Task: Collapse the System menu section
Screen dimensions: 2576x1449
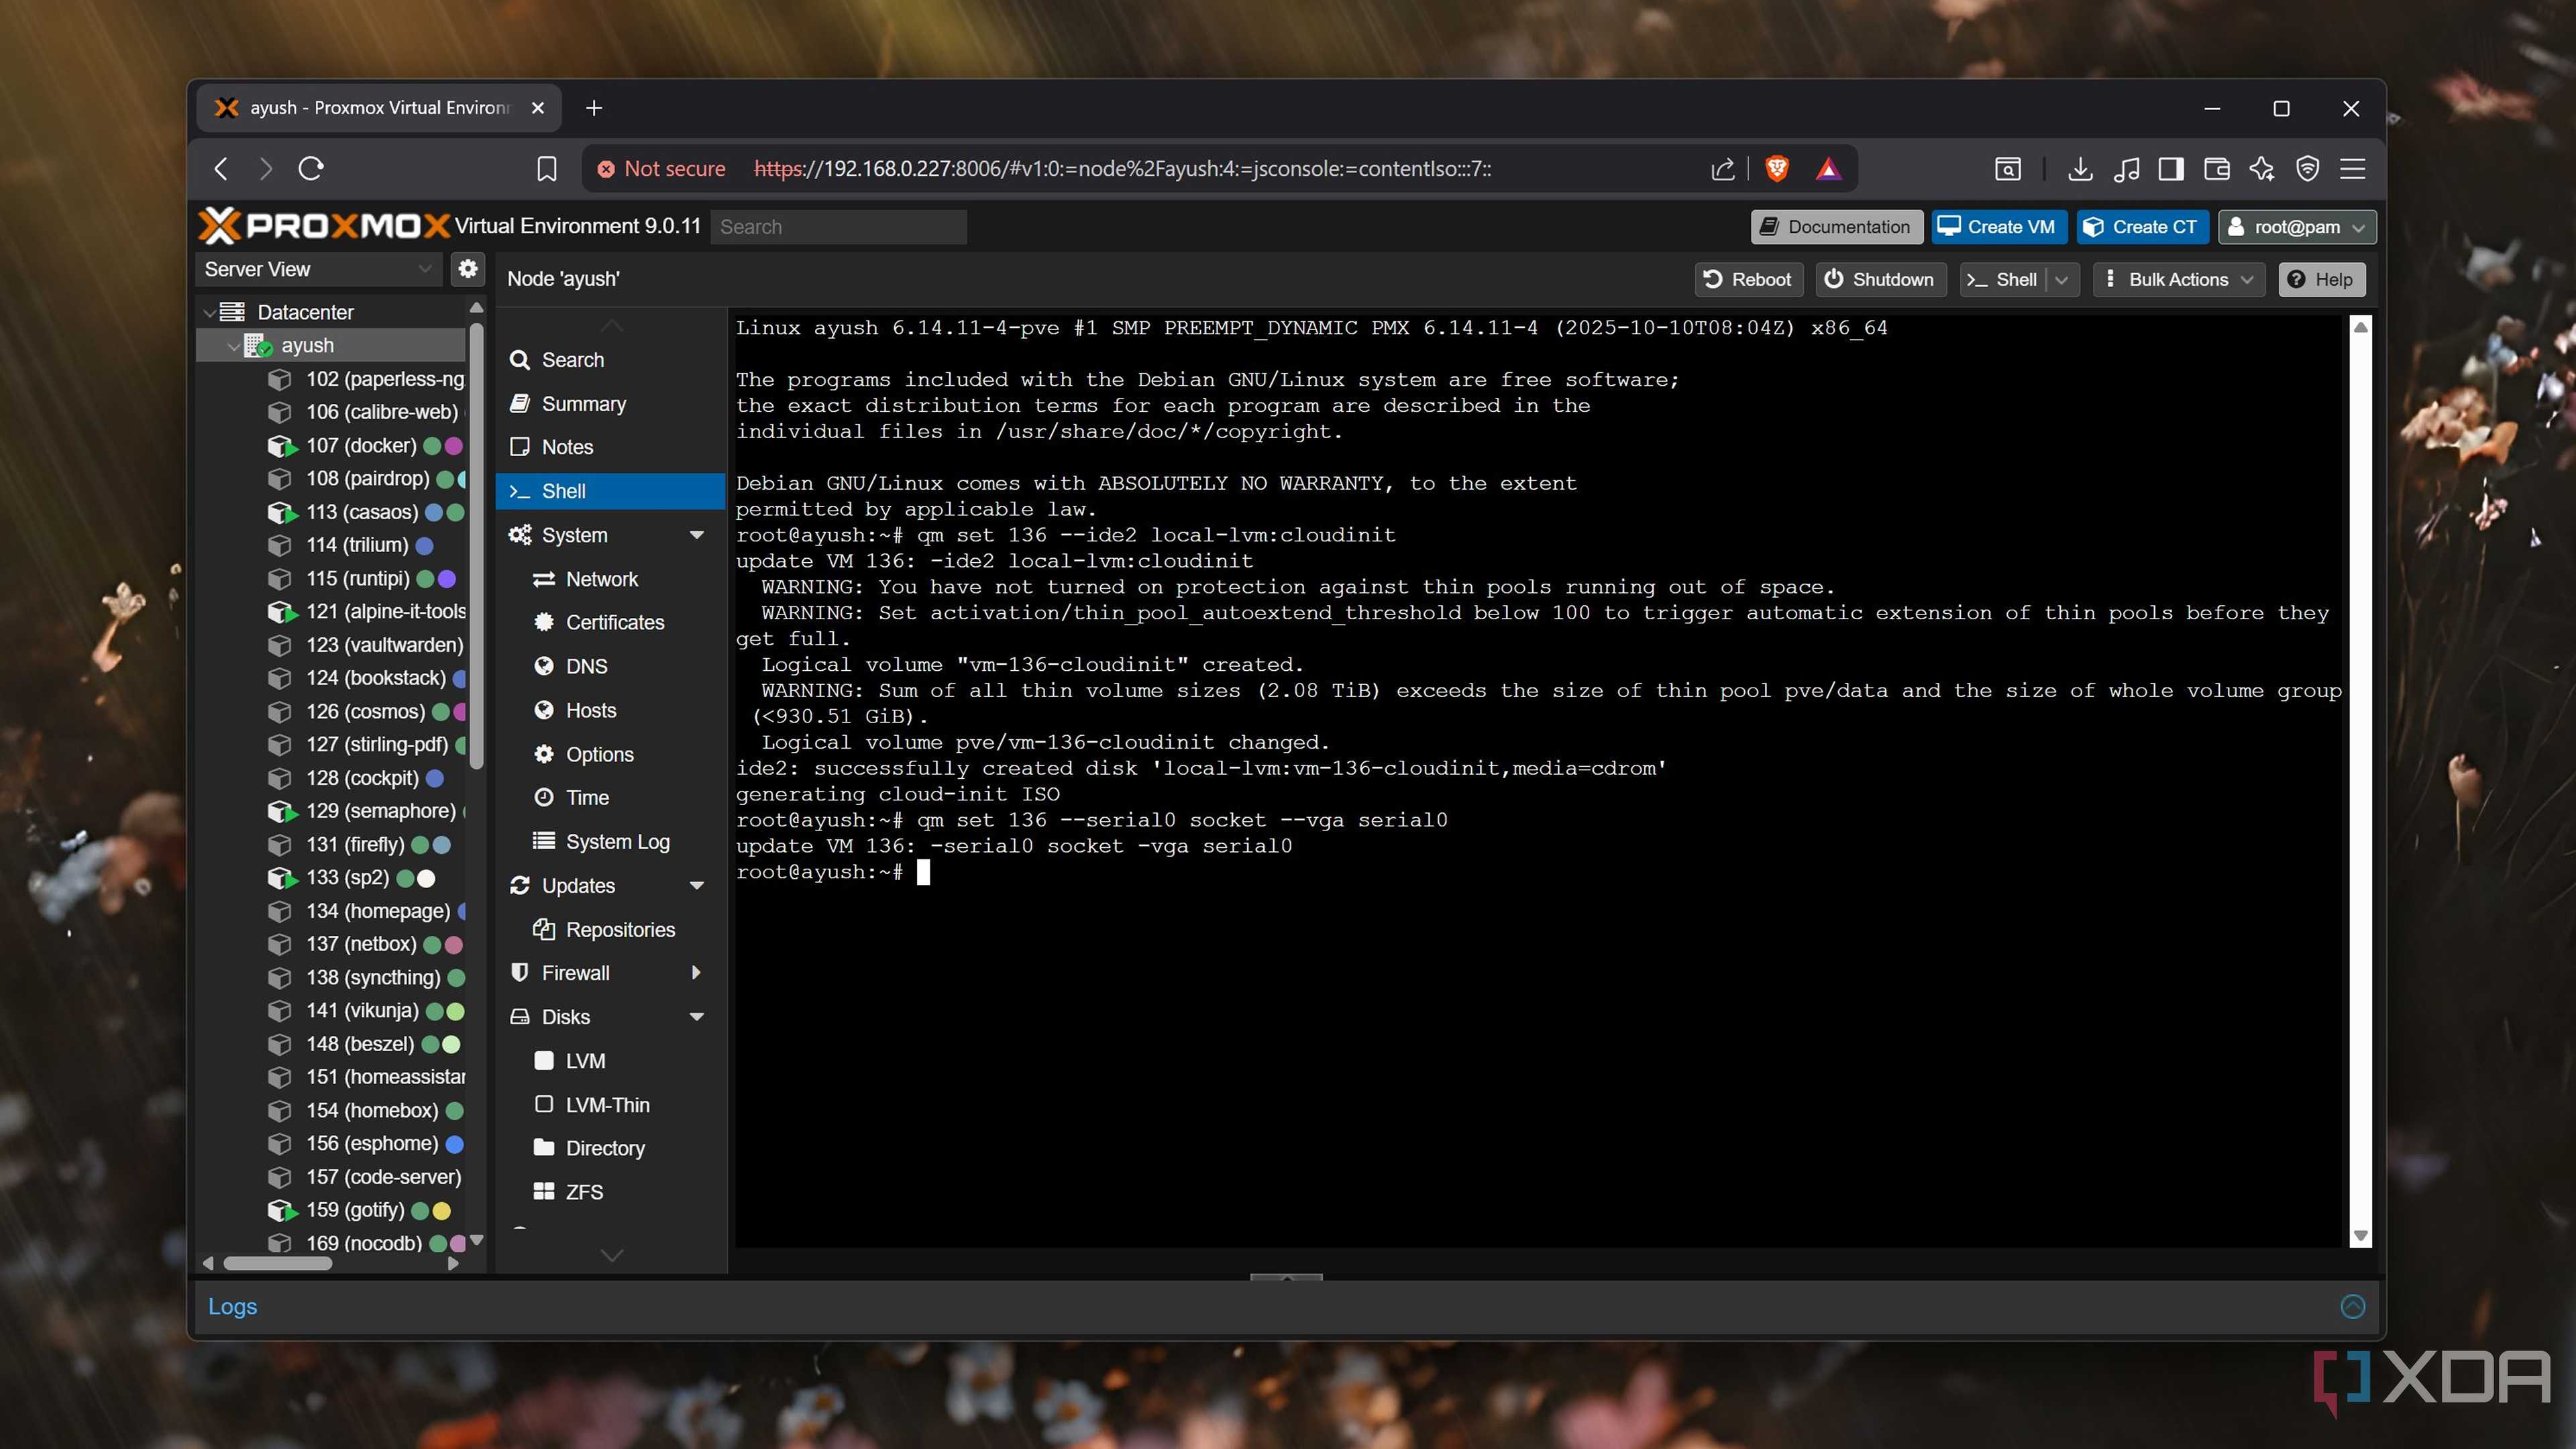Action: click(696, 535)
